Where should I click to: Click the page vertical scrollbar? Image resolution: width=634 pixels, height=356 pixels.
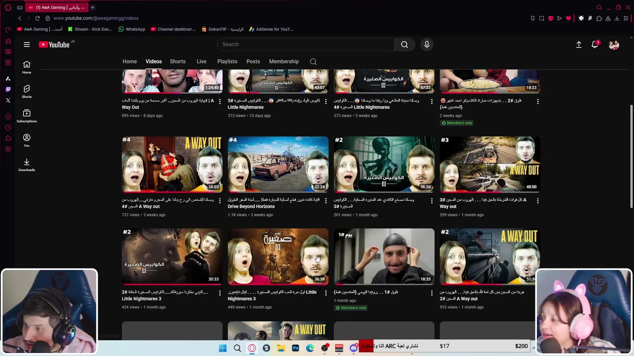(631, 157)
